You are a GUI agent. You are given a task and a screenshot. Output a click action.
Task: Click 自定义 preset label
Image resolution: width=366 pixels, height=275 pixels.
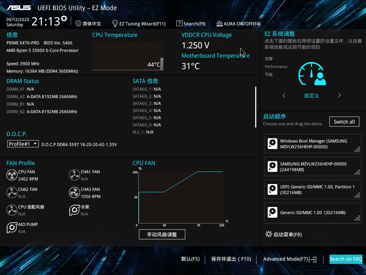point(312,95)
